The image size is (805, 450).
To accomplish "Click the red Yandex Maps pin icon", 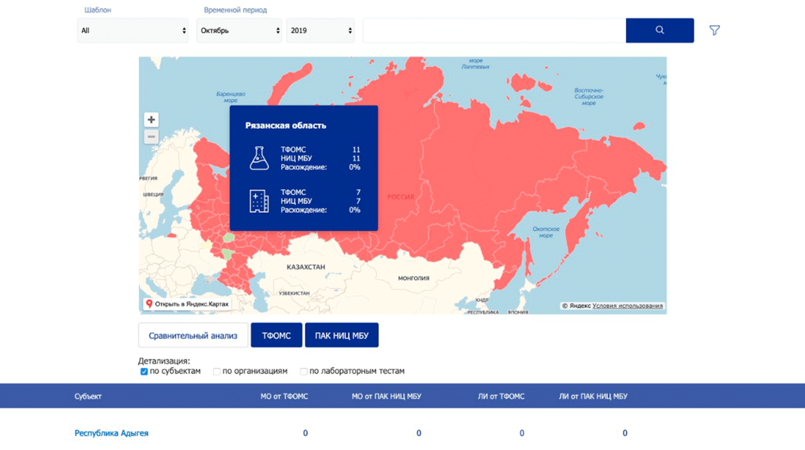I will coord(149,304).
